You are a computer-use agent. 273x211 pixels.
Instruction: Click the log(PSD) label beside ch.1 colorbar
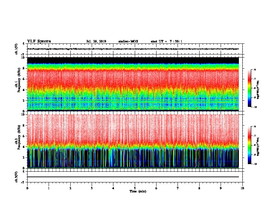point(258,90)
